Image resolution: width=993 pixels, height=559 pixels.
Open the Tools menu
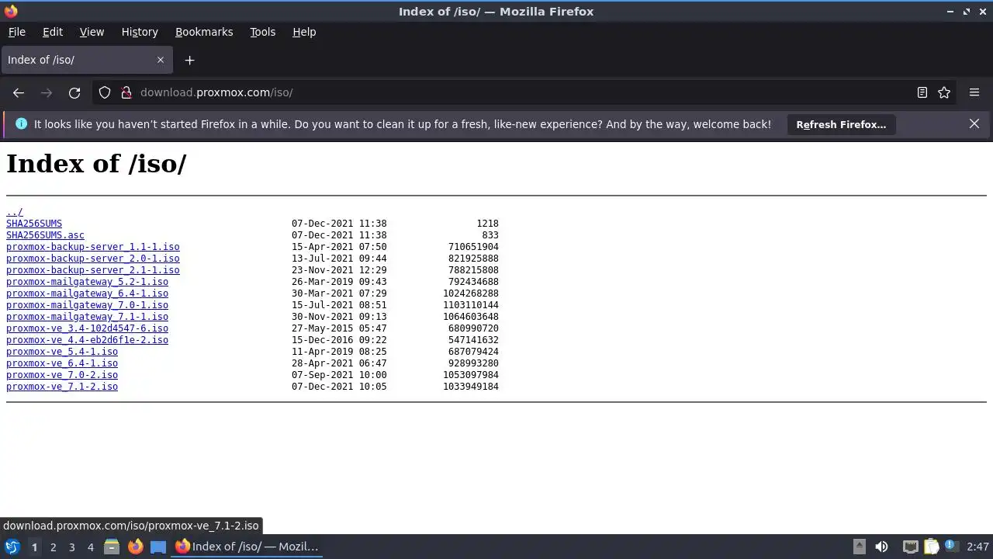pyautogui.click(x=262, y=32)
